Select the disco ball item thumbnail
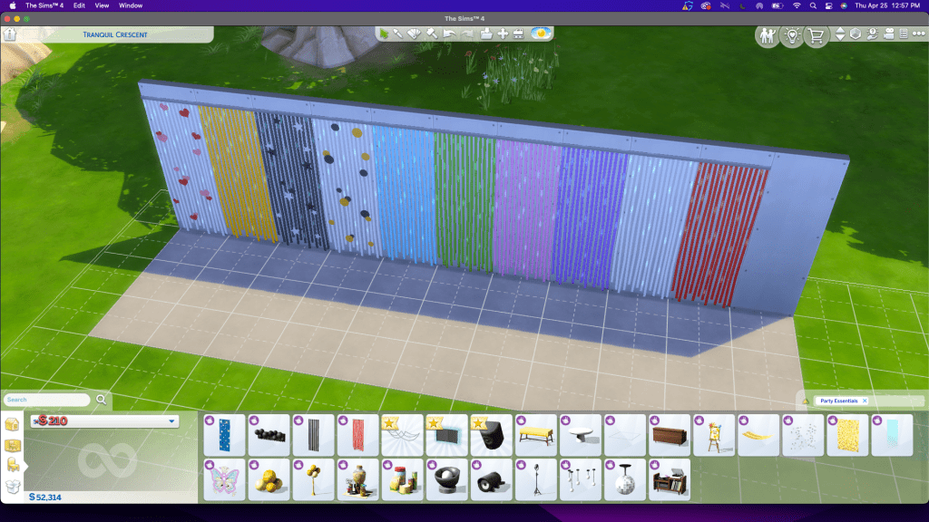This screenshot has height=522, width=929. [x=623, y=478]
